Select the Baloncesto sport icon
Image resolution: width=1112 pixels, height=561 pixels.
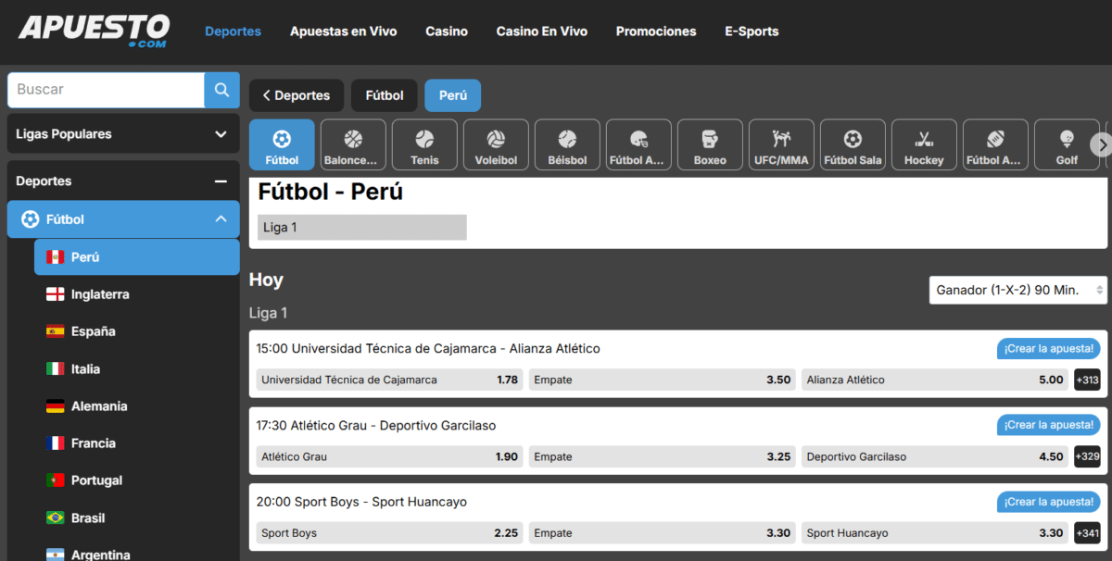tap(353, 144)
